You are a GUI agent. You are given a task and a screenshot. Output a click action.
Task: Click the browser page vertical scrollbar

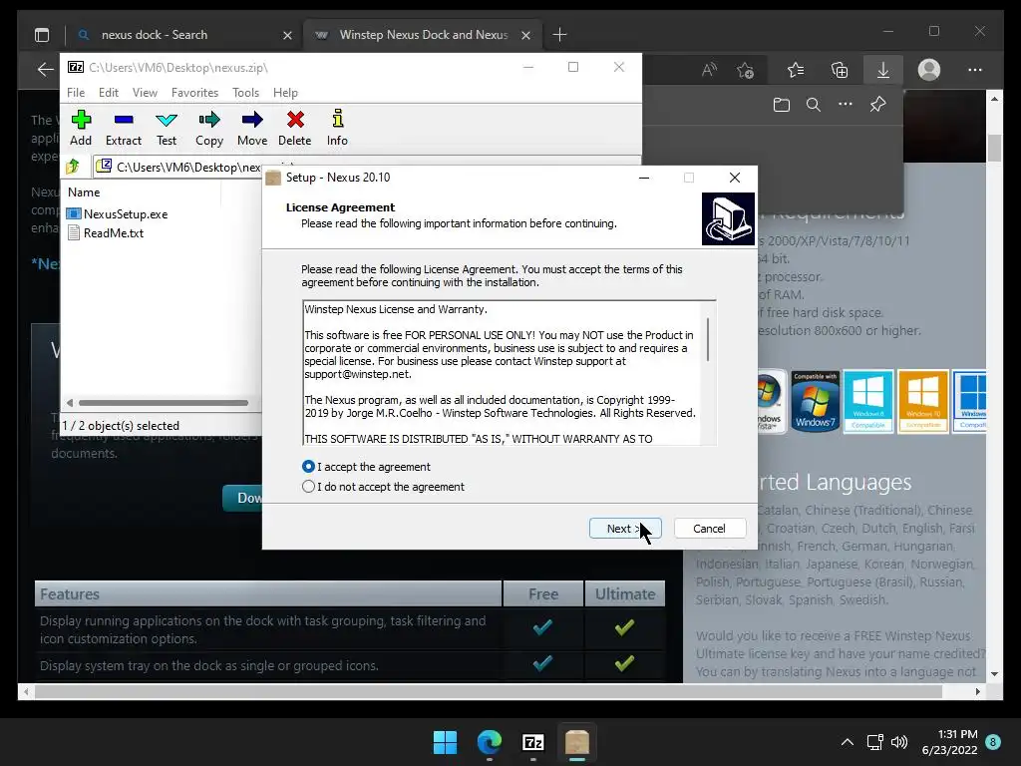pos(994,148)
